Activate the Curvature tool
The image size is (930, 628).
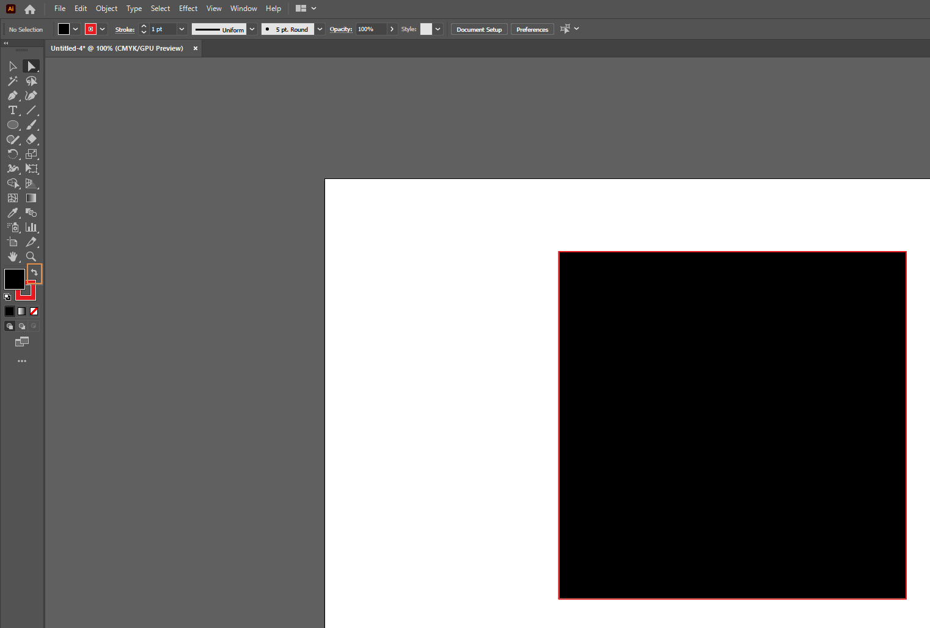point(31,95)
